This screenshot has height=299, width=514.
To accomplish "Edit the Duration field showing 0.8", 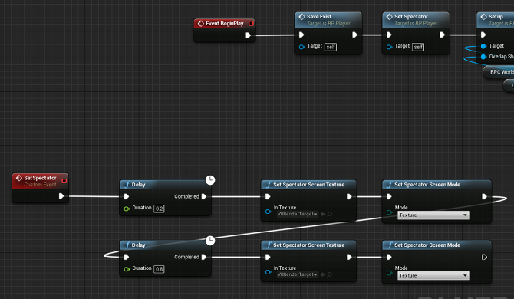I will [x=159, y=269].
